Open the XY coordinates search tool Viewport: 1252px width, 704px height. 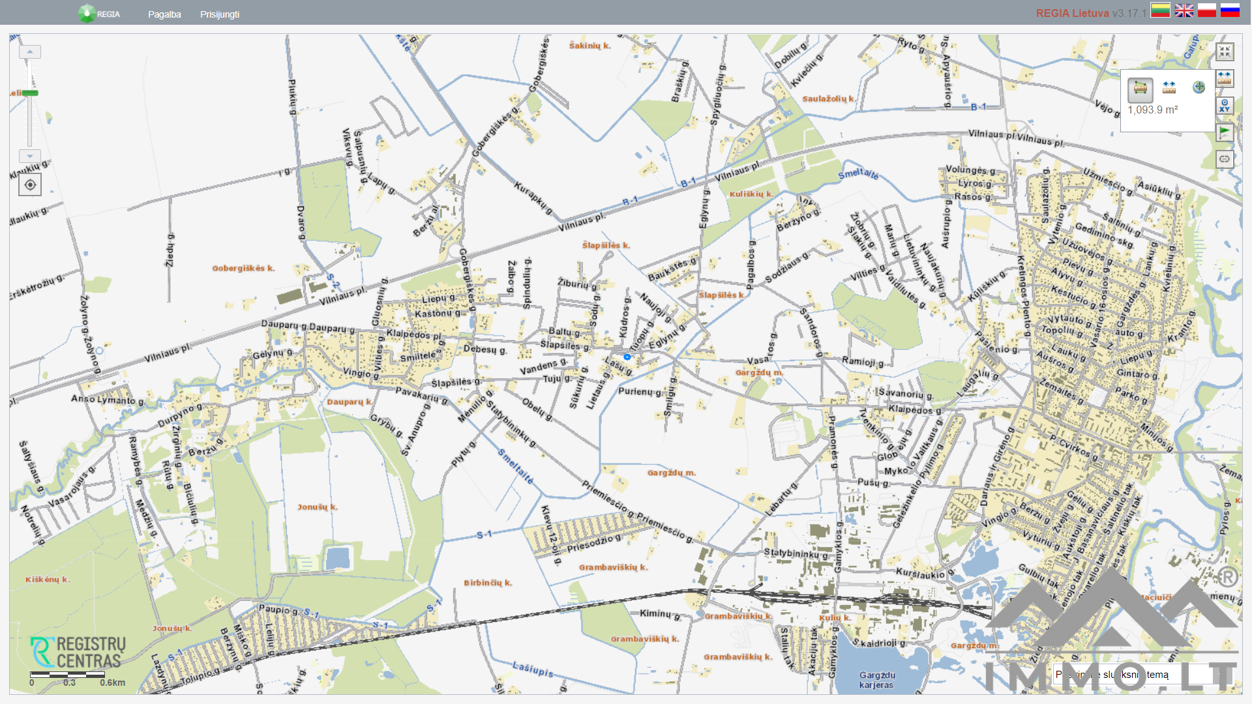[x=1225, y=106]
